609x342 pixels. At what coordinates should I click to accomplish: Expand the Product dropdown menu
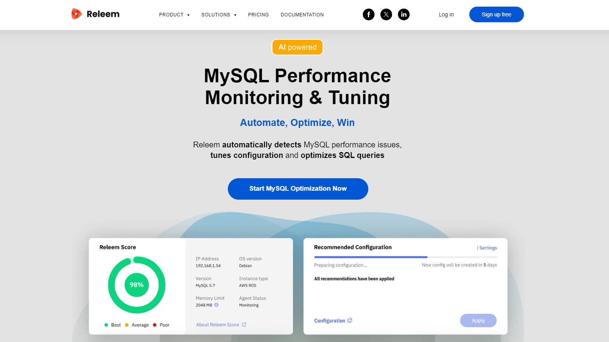[x=174, y=15]
